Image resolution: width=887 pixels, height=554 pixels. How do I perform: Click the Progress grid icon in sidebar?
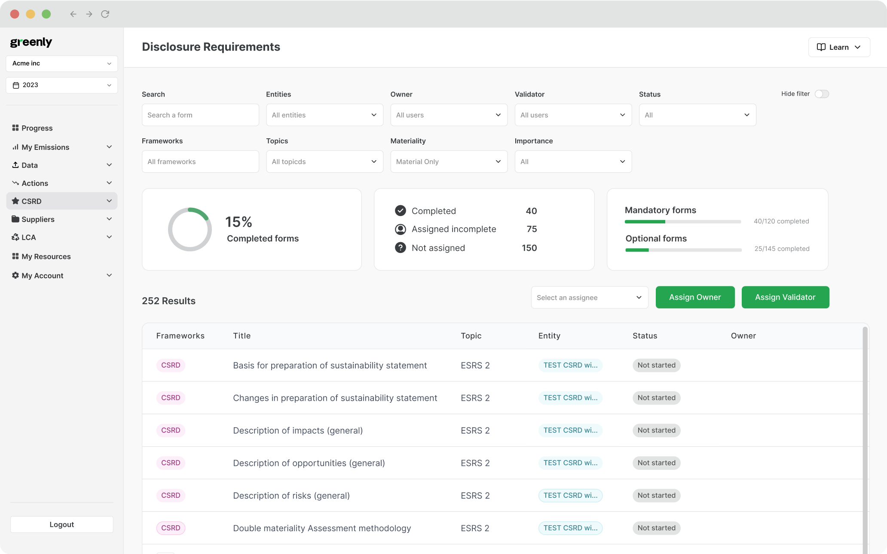click(15, 128)
